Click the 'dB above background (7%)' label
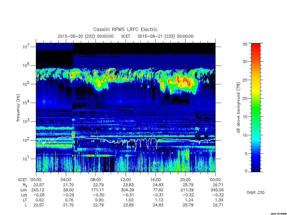Screen dimensions: 287x215 pos(238,108)
